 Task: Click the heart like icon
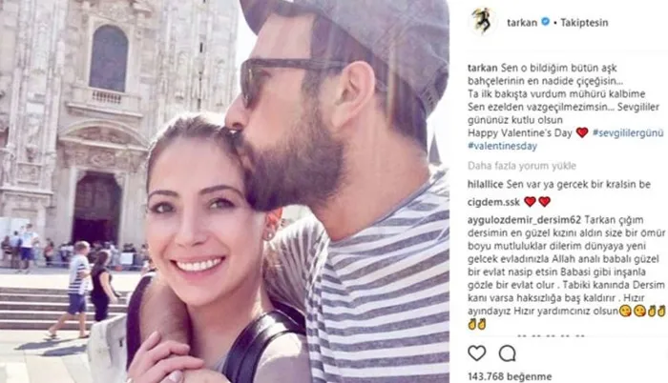click(x=477, y=353)
